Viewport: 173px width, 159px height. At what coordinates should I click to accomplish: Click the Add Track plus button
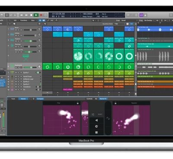(x=10, y=24)
